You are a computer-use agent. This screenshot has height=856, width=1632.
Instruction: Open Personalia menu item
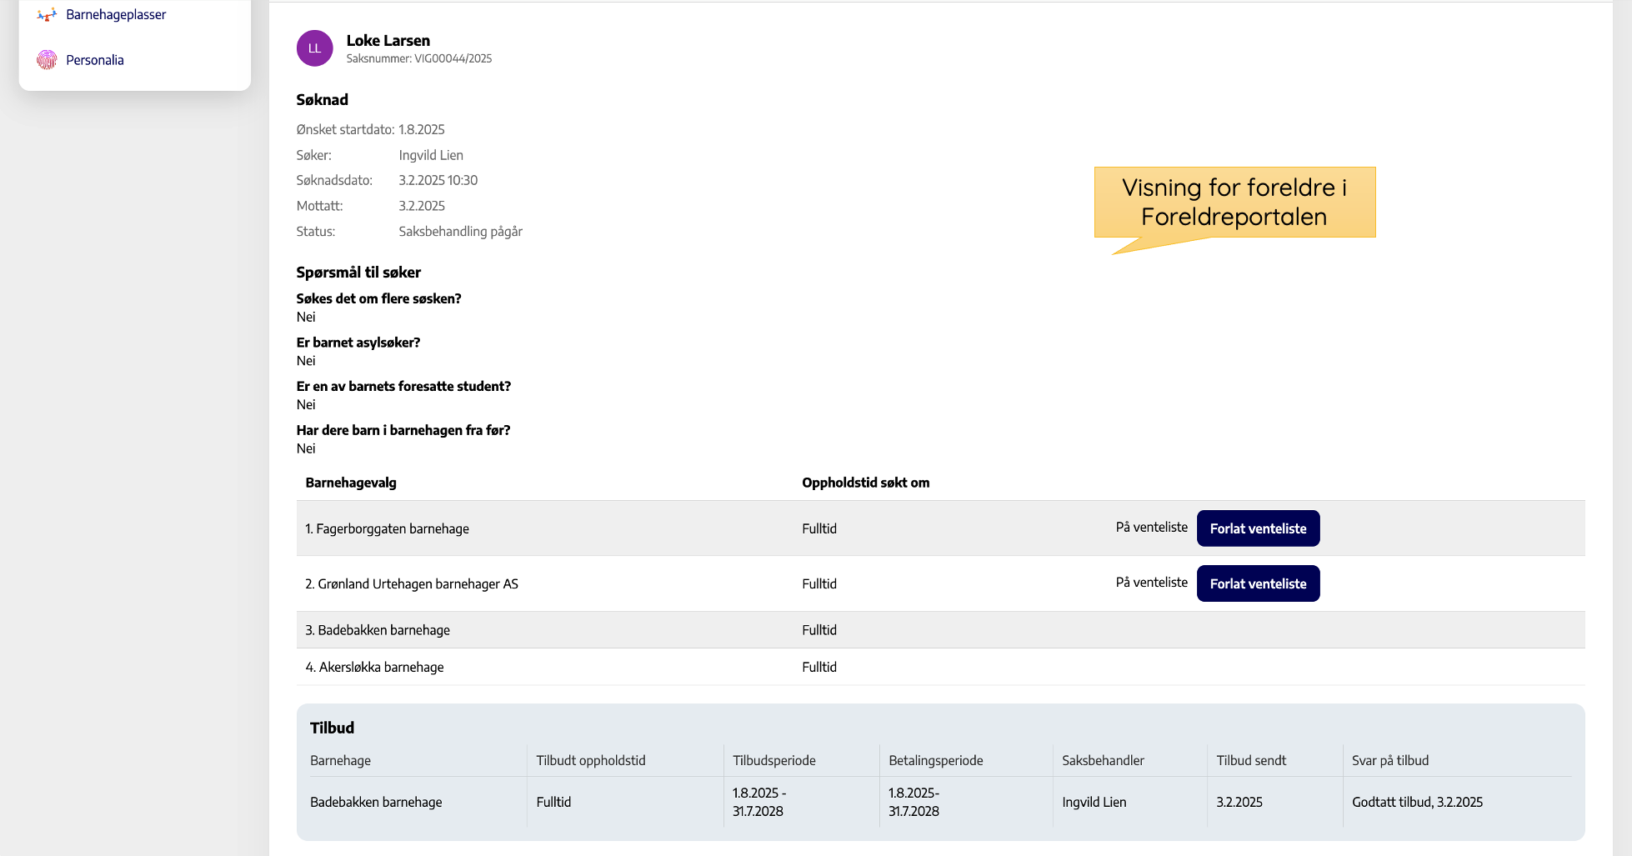95,60
